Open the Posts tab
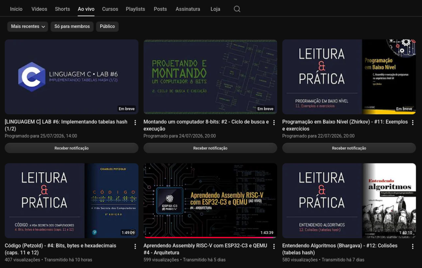The height and width of the screenshot is (268, 422). [160, 9]
